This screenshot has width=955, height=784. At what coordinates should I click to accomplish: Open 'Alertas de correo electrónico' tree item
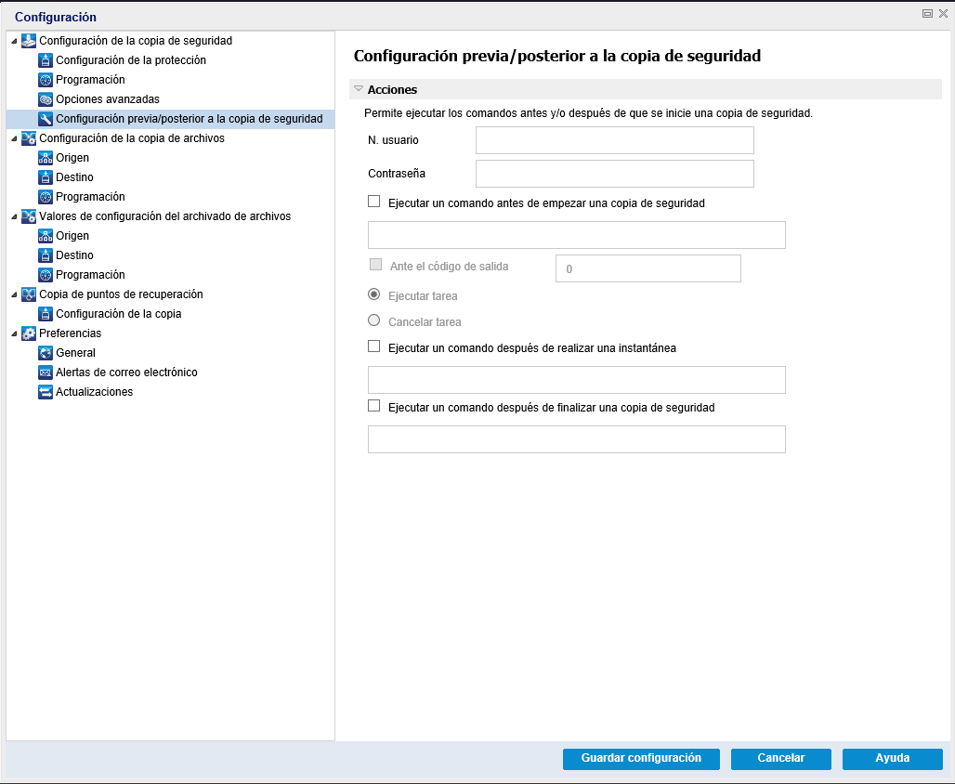click(126, 372)
